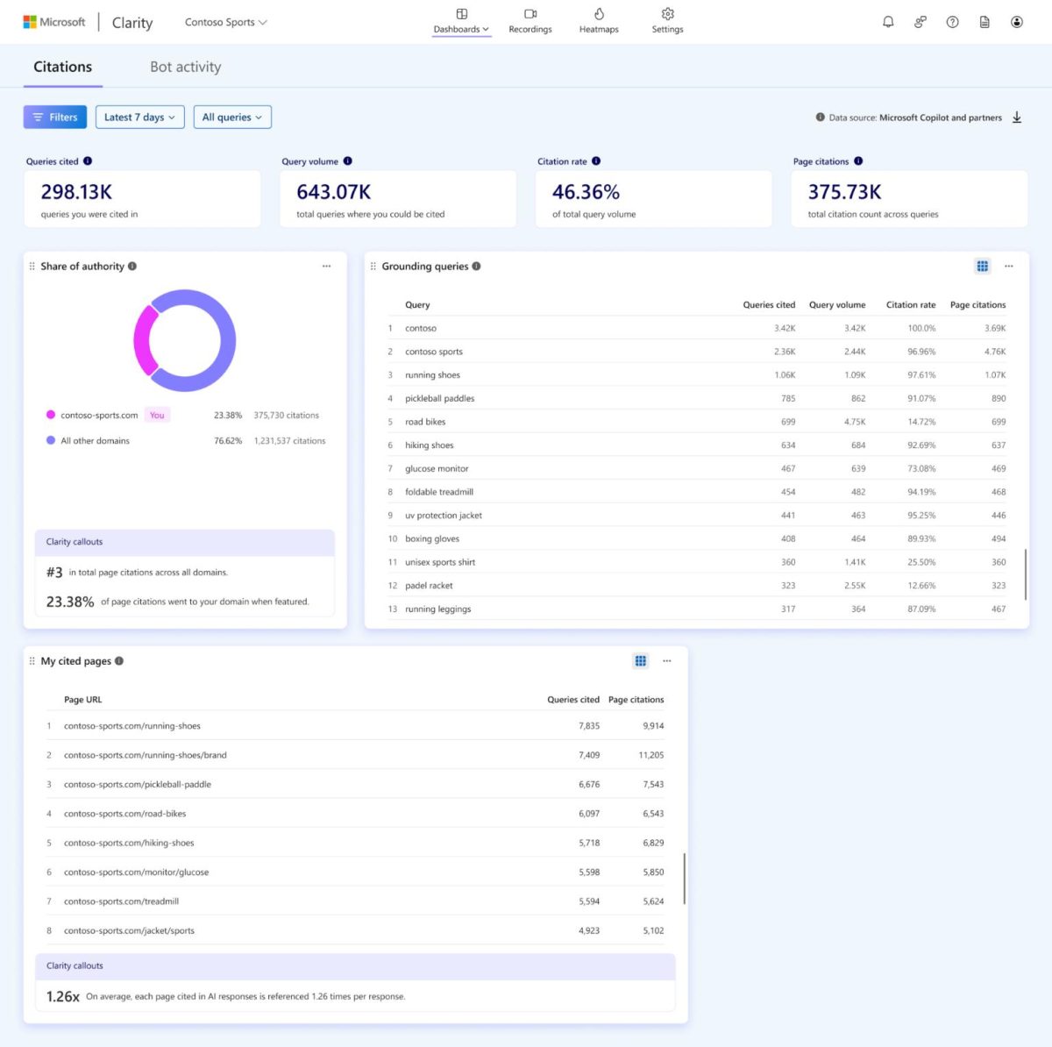The width and height of the screenshot is (1052, 1047).
Task: Open the account profile icon
Action: 1017,22
